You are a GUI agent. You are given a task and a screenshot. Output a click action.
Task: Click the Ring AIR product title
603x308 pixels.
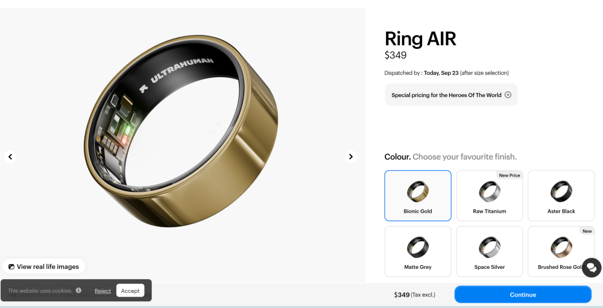coord(420,39)
